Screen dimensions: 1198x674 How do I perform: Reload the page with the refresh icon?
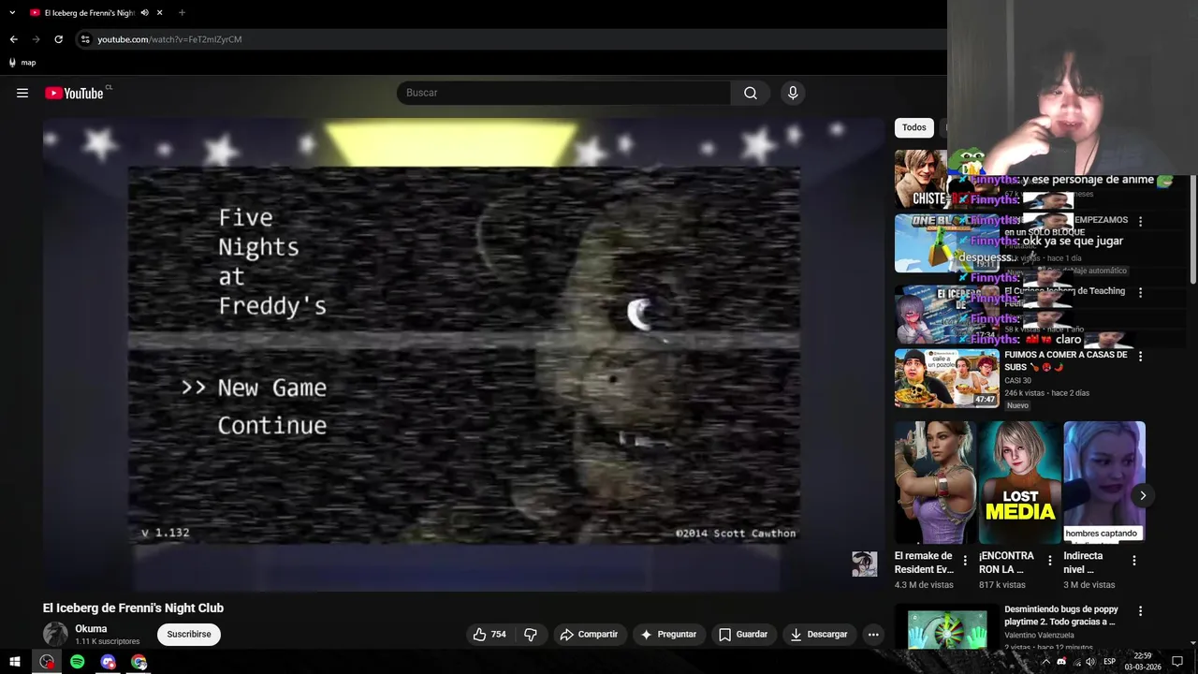coord(58,39)
